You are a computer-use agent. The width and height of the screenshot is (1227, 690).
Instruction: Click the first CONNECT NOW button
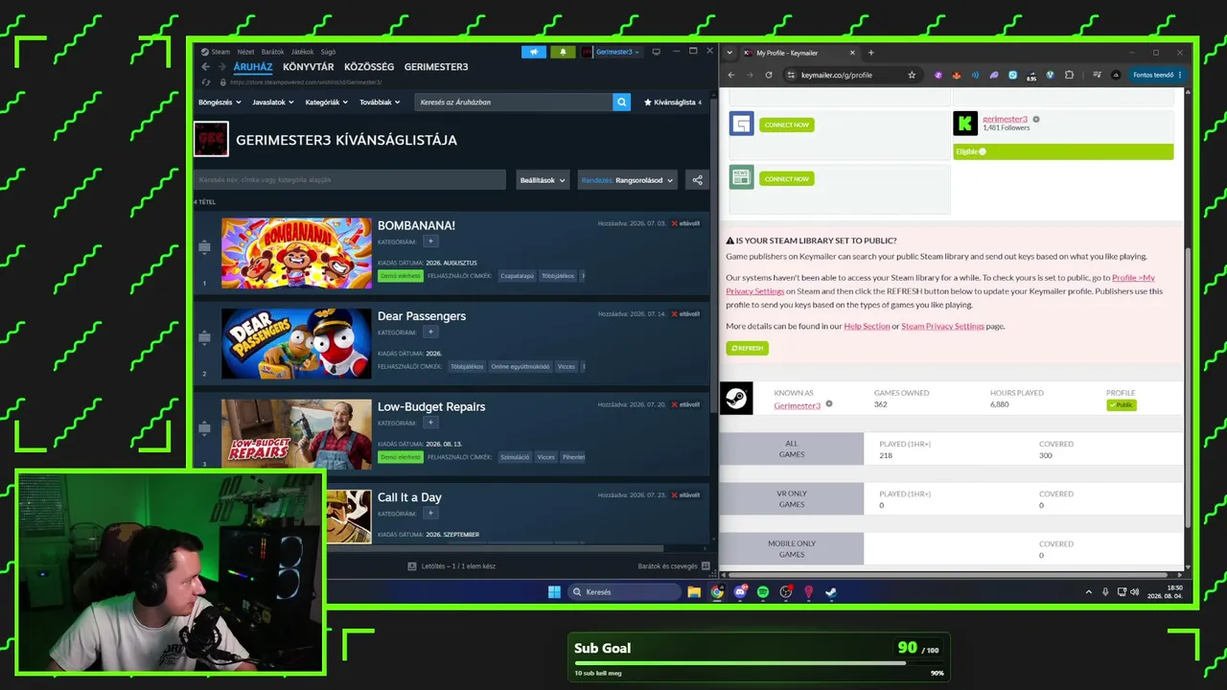pos(786,125)
